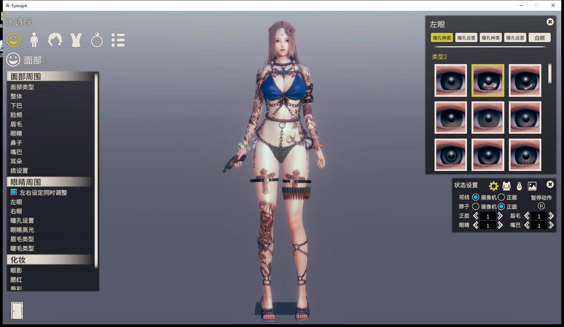The image size is (564, 327).
Task: Select 右眼 in the list
Action: coord(16,211)
